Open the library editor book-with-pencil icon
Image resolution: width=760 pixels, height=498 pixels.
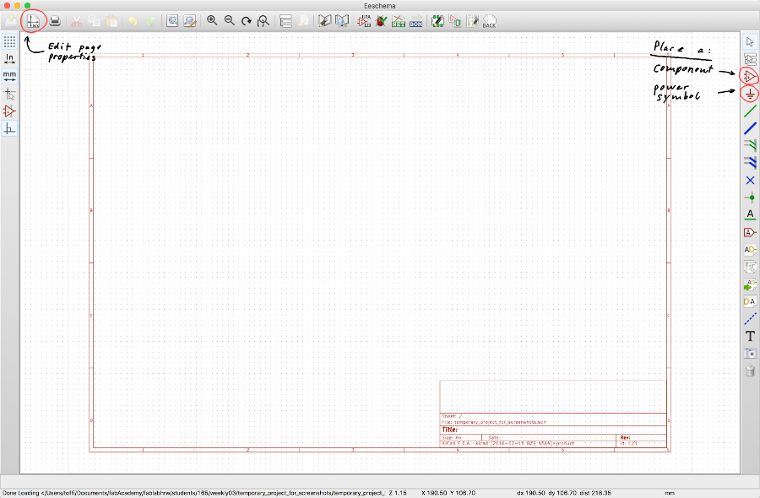tap(324, 21)
